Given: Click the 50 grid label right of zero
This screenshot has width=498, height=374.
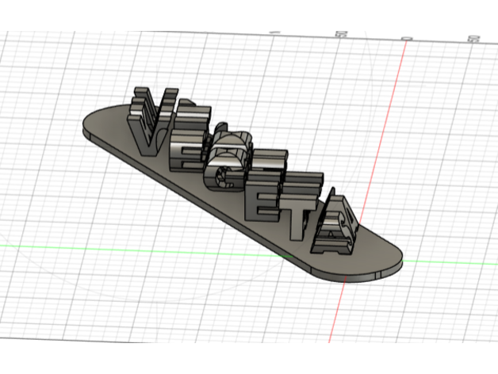Looking at the screenshot, I should click(473, 39).
